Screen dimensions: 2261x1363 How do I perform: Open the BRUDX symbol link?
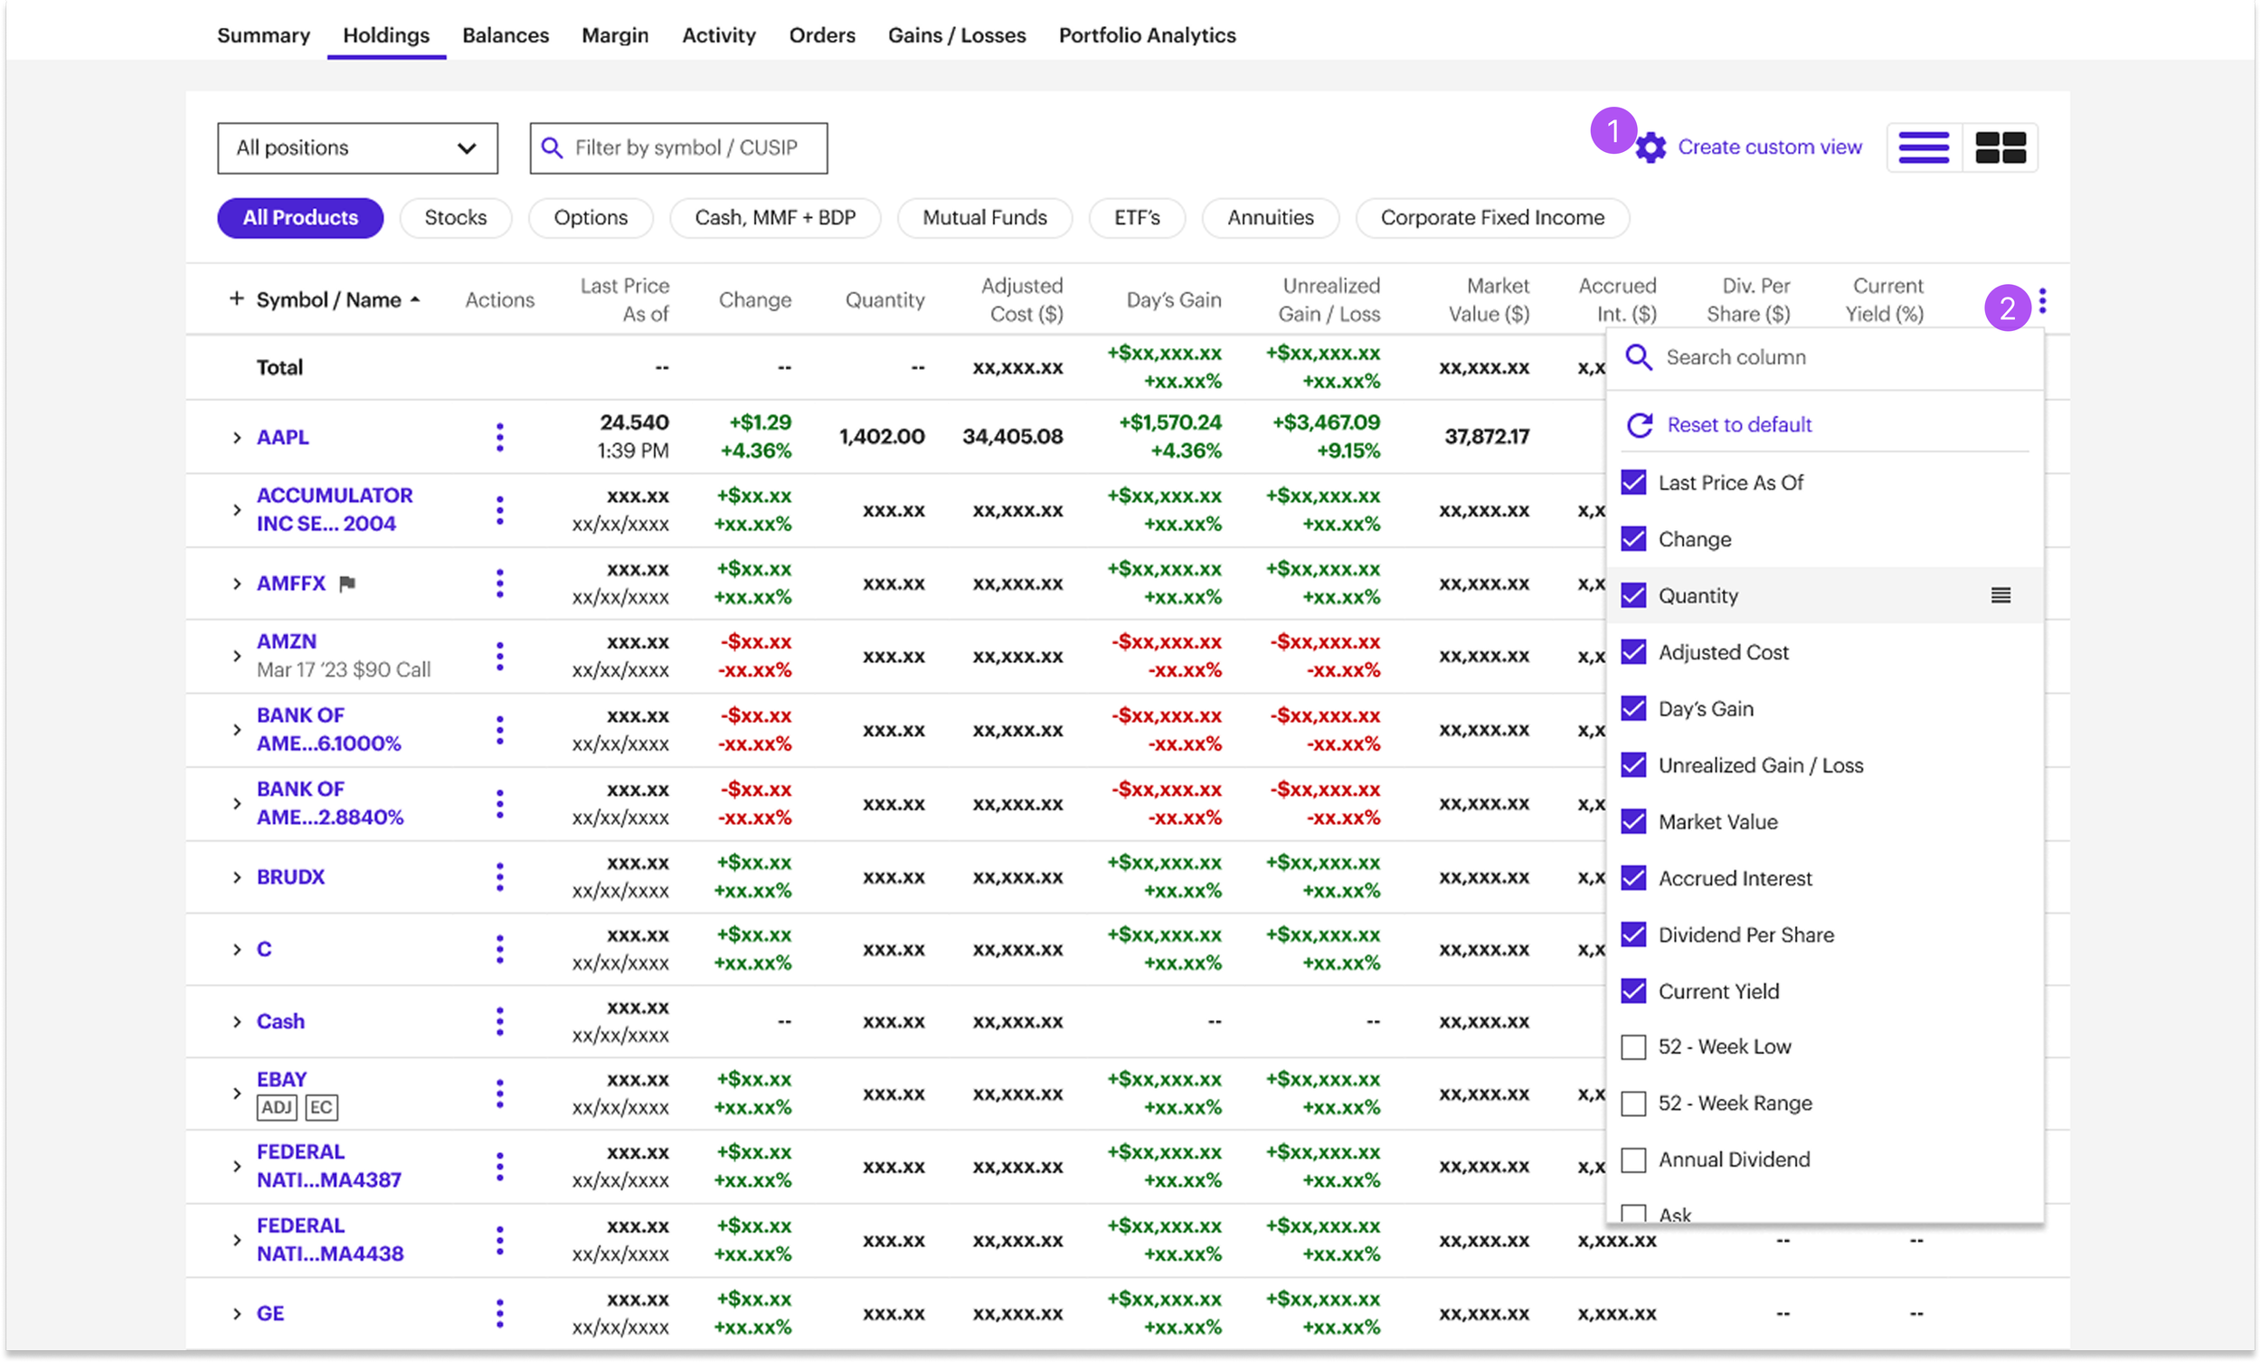tap(290, 877)
